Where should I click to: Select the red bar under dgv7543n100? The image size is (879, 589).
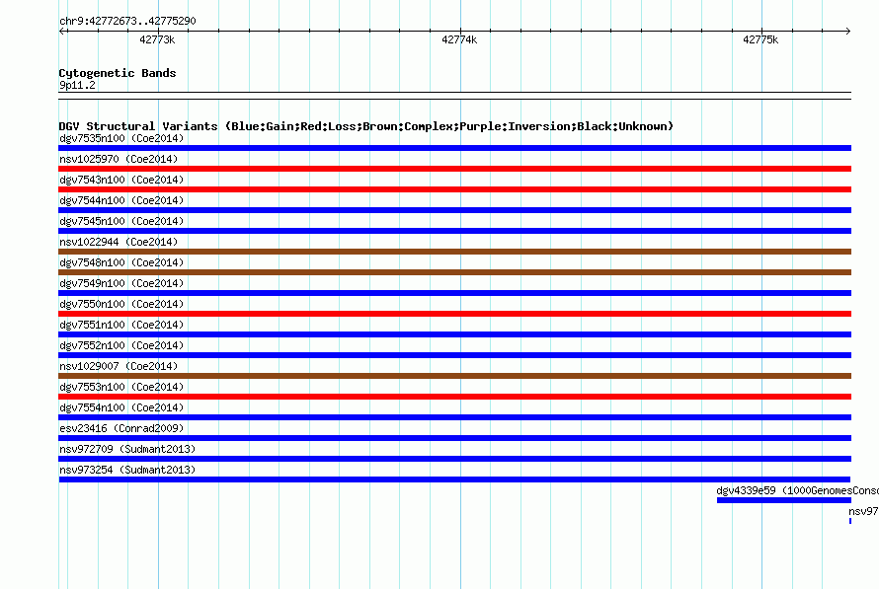pos(454,189)
